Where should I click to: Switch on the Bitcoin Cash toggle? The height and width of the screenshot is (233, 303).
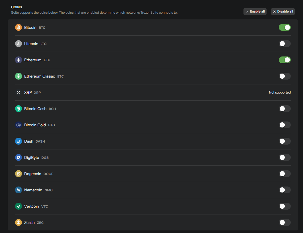285,109
